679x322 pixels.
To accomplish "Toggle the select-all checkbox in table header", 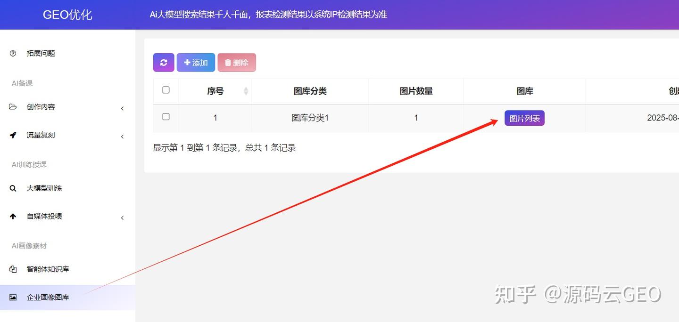I will tap(166, 90).
